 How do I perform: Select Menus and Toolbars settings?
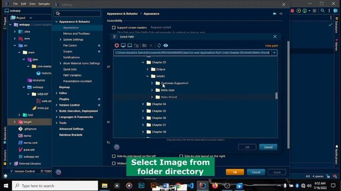[x=77, y=33]
